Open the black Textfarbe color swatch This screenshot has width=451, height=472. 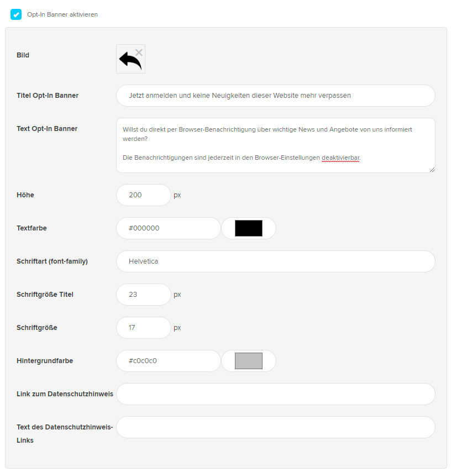click(249, 228)
